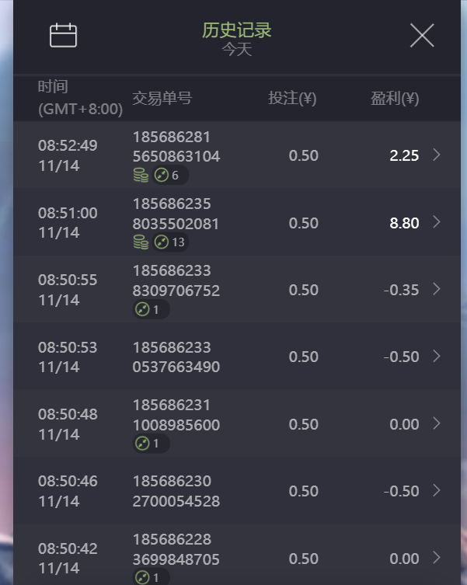The height and width of the screenshot is (585, 467).
Task: Click spin badge in 08:50:55 record
Action: 149,309
